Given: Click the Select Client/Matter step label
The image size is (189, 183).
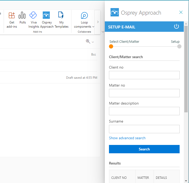Looking at the screenshot, I should pos(124,42).
